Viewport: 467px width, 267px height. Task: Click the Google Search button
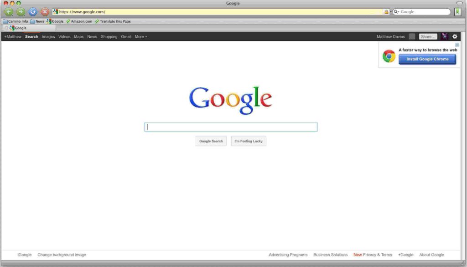(x=211, y=141)
